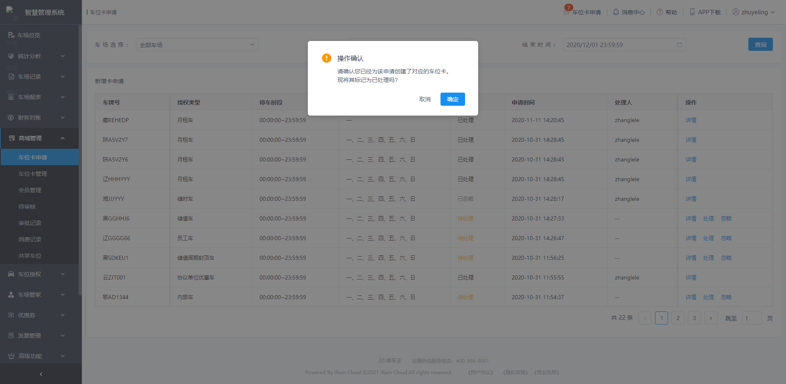Image resolution: width=786 pixels, height=384 pixels.
Task: Click the 车场报表 report icon
Action: (x=11, y=97)
